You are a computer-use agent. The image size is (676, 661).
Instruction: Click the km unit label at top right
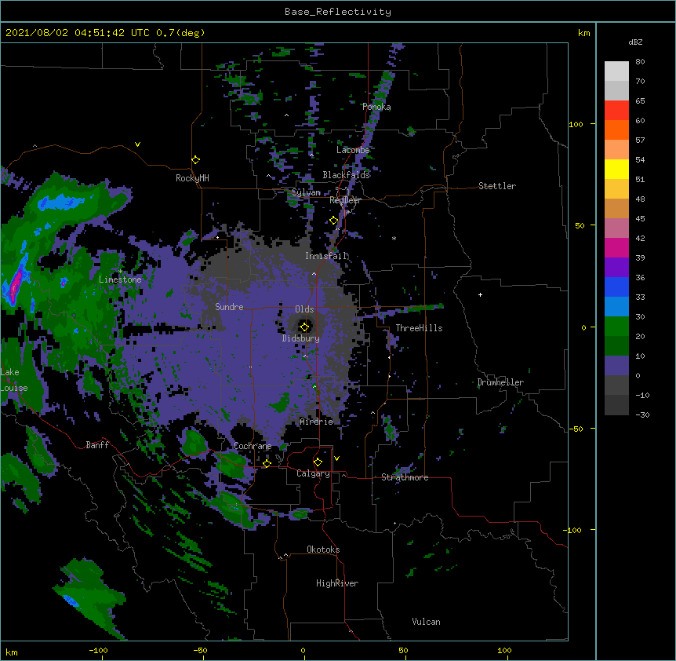[584, 33]
